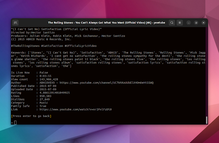Image resolution: width=219 pixels, height=143 pixels.
Task: Maximize the yewtube terminal window
Action: 196,23
